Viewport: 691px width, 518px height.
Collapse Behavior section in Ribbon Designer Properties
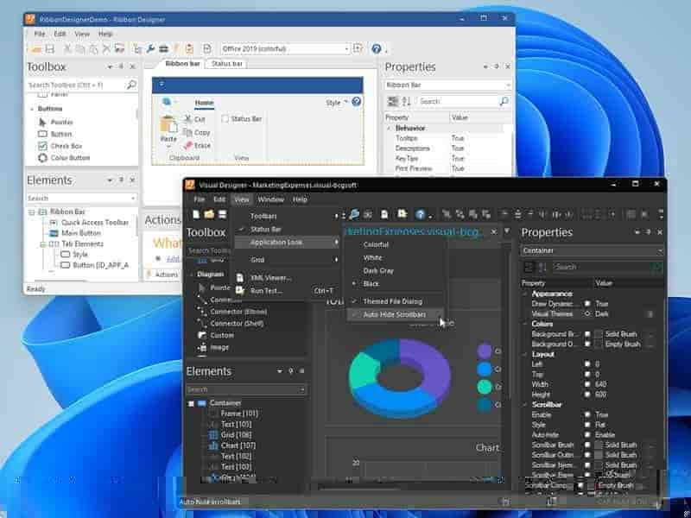pos(390,128)
